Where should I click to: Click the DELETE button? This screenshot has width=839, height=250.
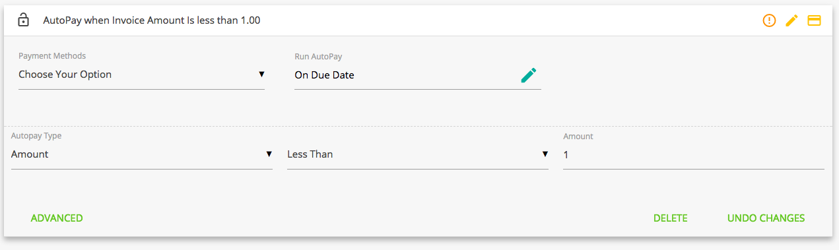pyautogui.click(x=671, y=218)
